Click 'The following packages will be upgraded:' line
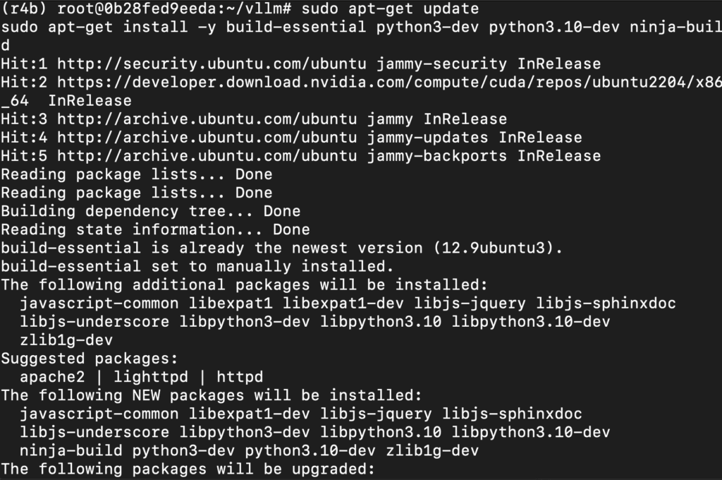Image resolution: width=722 pixels, height=480 pixels. tap(188, 469)
